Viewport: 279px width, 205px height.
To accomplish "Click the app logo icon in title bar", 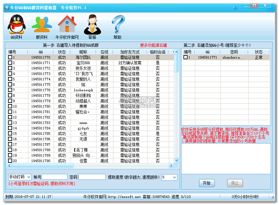I will (7, 8).
